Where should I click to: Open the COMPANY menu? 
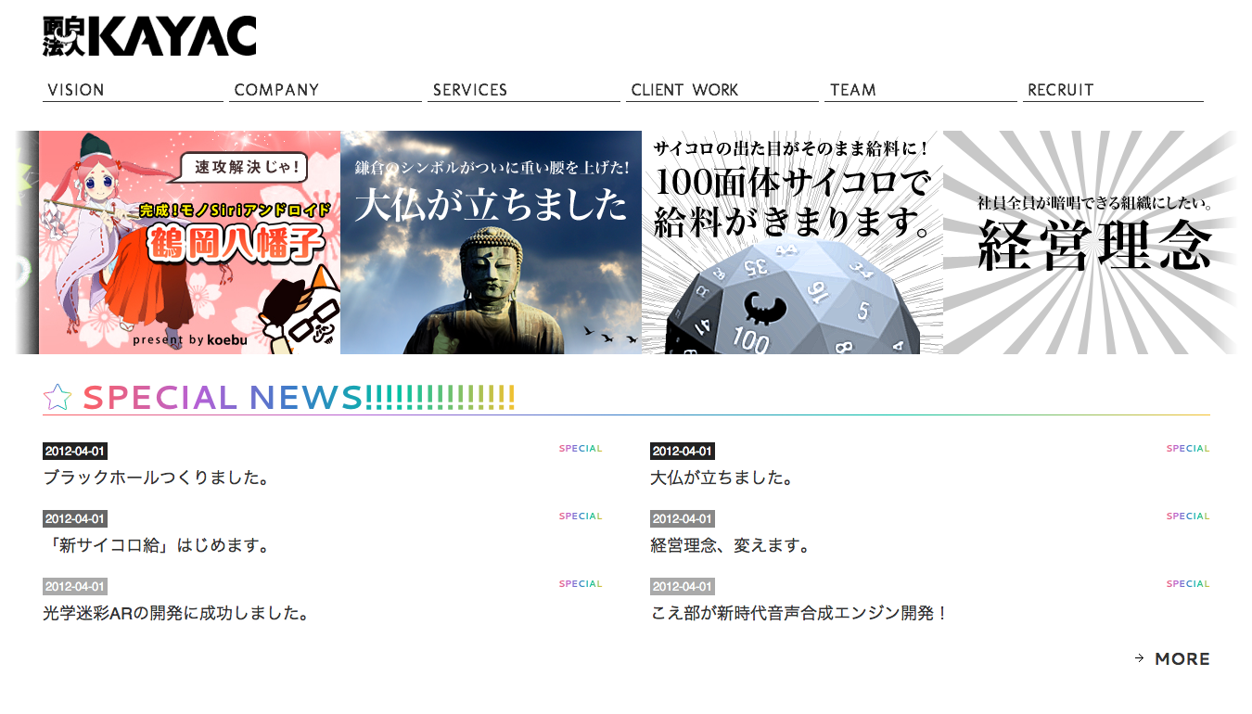click(x=326, y=90)
